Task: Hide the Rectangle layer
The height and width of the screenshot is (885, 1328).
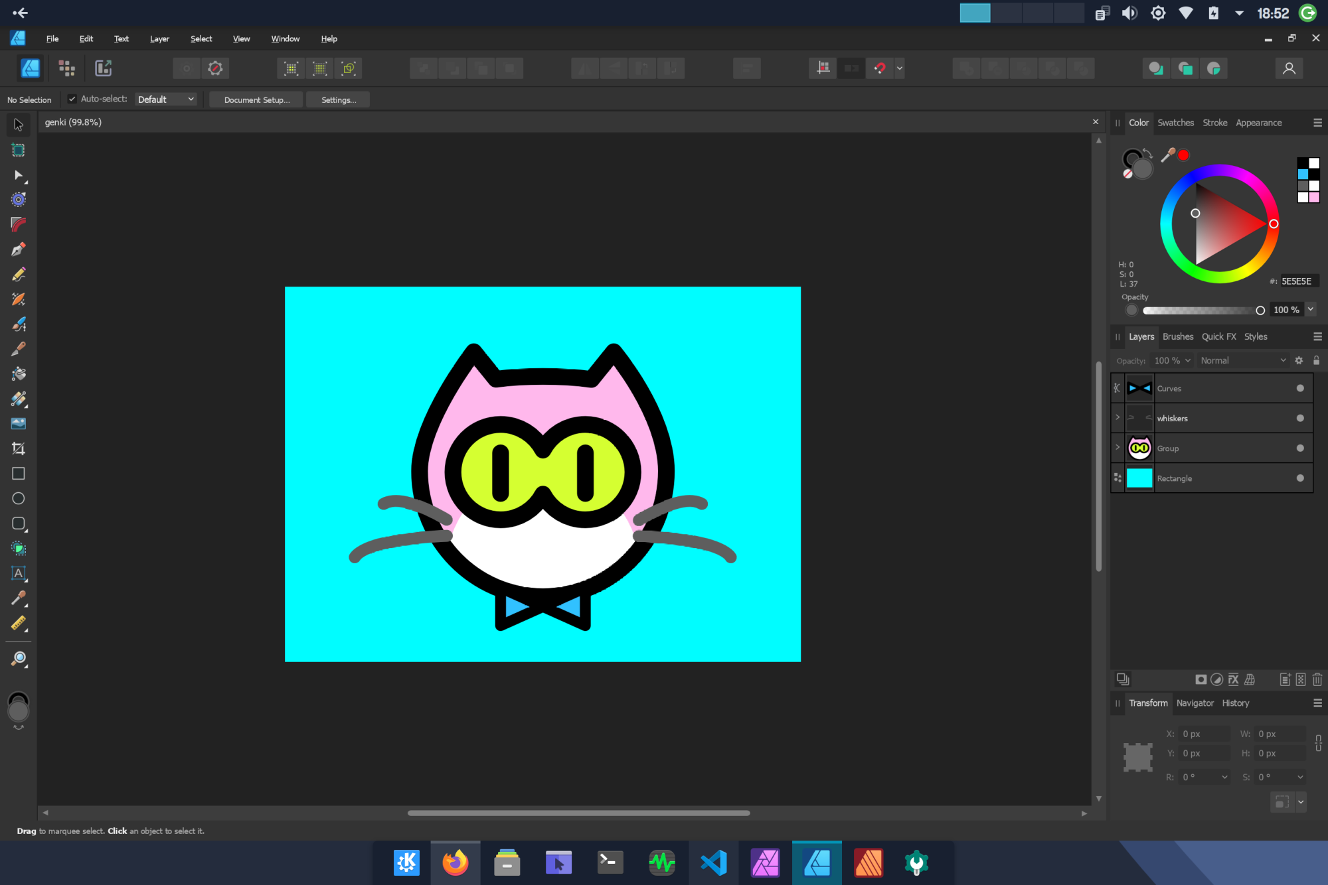Action: pyautogui.click(x=1300, y=478)
